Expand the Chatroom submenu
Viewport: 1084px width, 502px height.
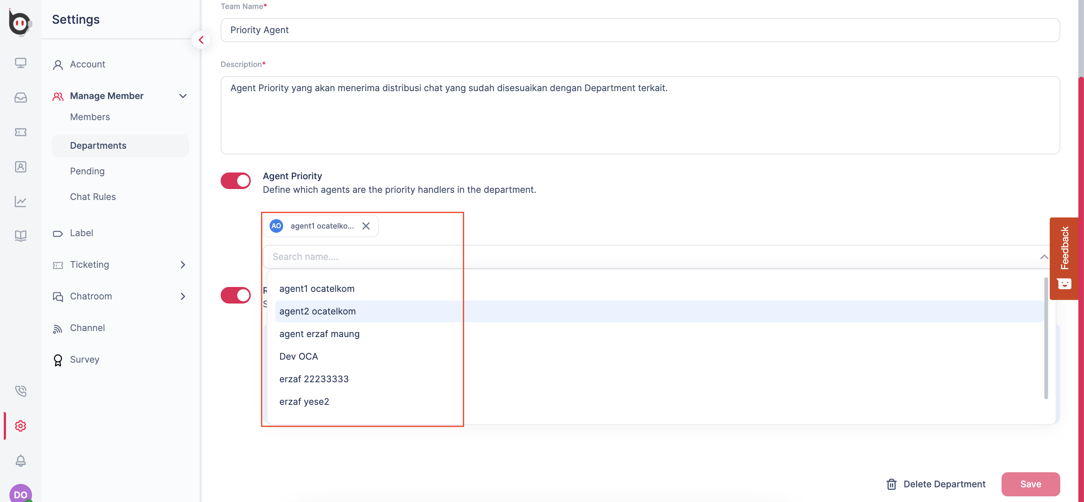(x=183, y=296)
